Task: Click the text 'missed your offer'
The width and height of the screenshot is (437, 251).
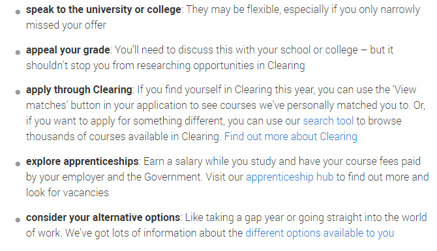Action: pos(66,25)
